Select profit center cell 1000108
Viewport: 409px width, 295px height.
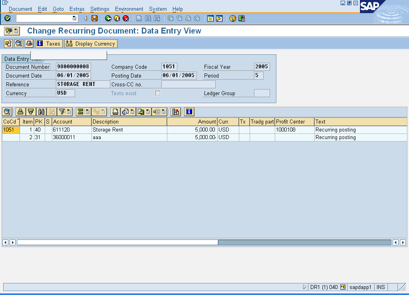pyautogui.click(x=294, y=130)
